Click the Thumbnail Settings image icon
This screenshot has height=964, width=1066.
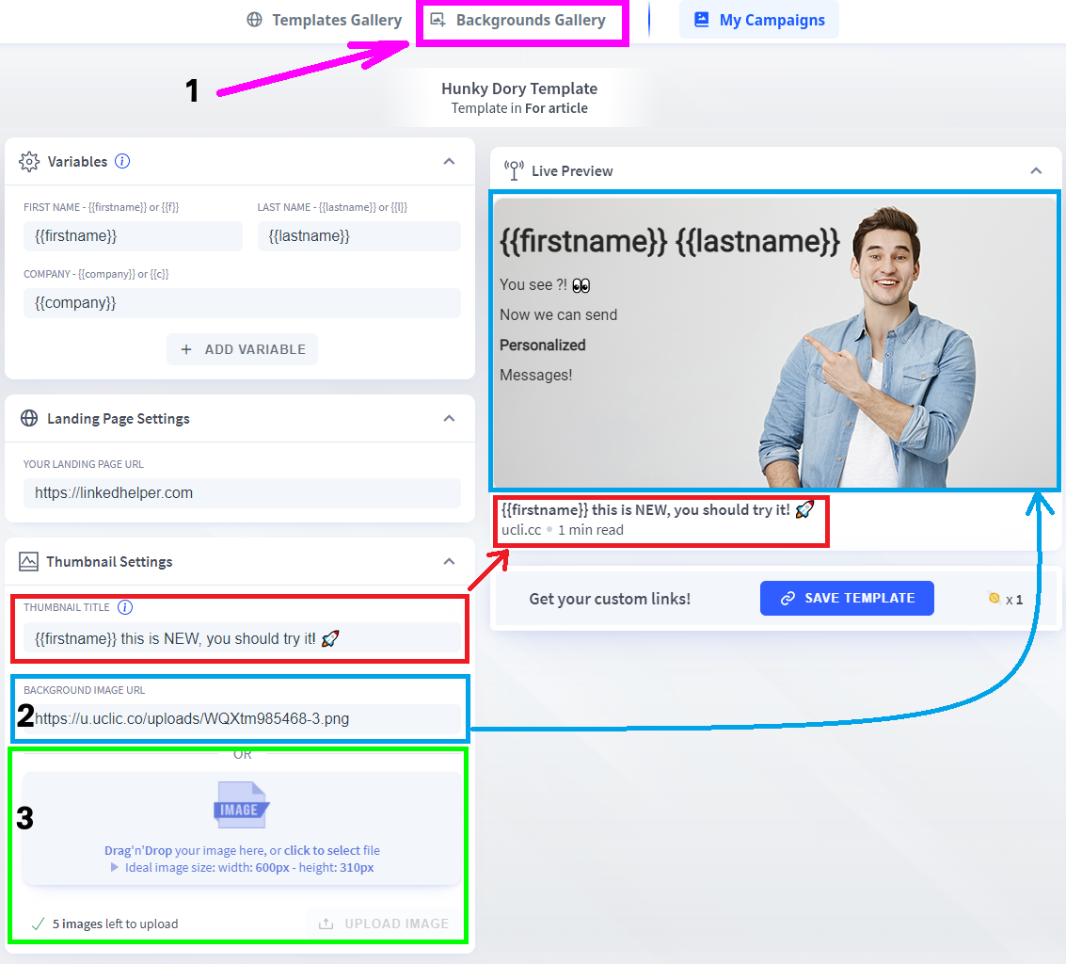click(x=28, y=561)
